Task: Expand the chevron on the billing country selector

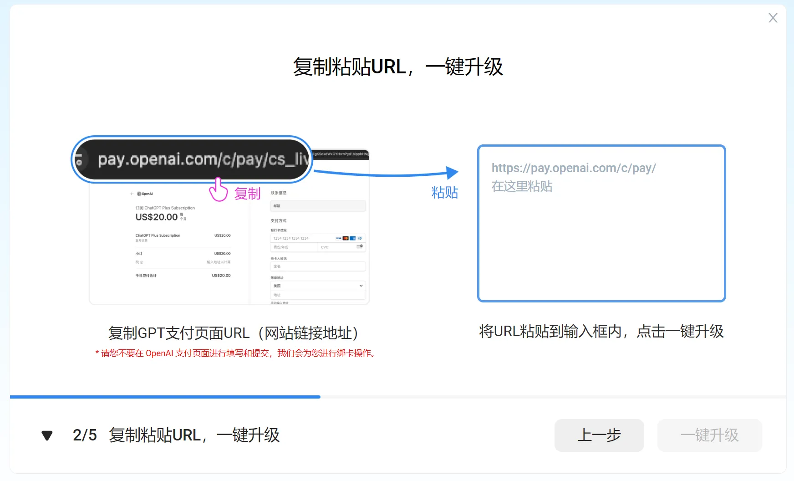Action: [361, 286]
